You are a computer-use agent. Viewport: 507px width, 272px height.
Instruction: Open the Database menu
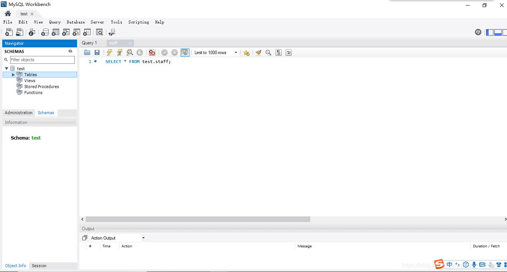[x=76, y=22]
